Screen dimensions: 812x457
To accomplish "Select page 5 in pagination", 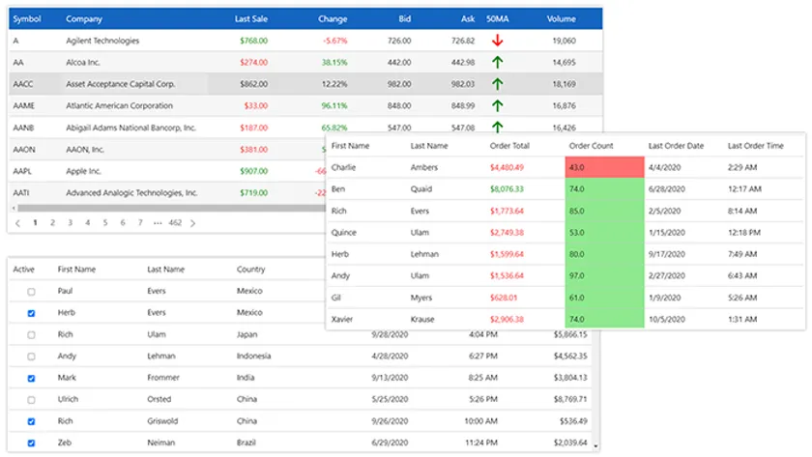I will tap(104, 223).
